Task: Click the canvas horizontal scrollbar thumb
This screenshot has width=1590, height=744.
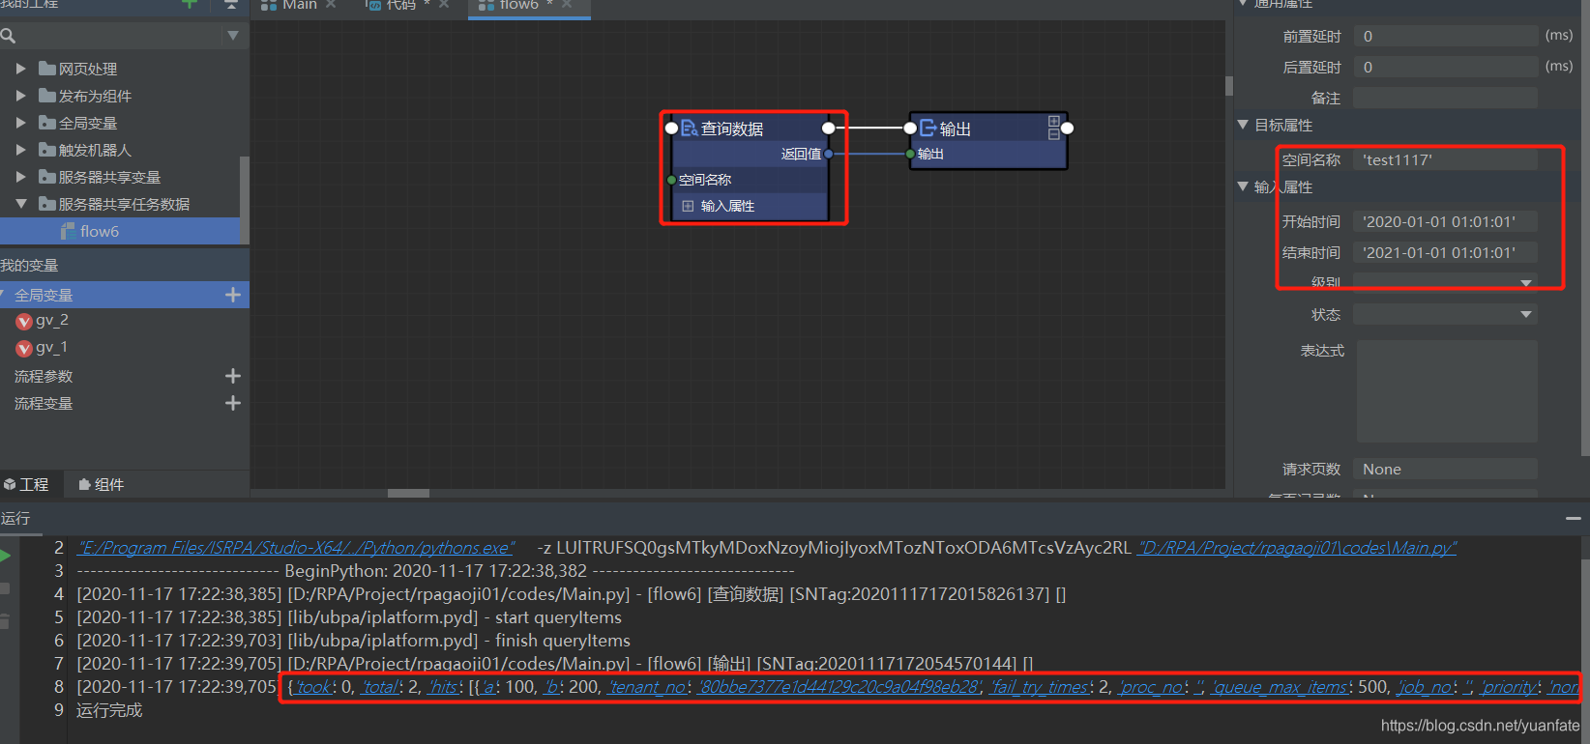Action: click(x=408, y=493)
